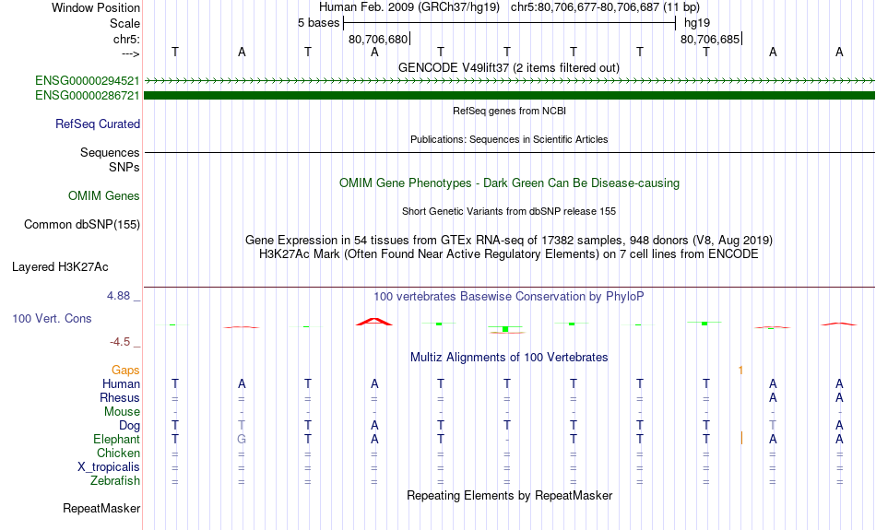Viewport: 876px width, 530px height.
Task: Click the 'RefSeq genes from NCBI' title
Action: point(510,112)
